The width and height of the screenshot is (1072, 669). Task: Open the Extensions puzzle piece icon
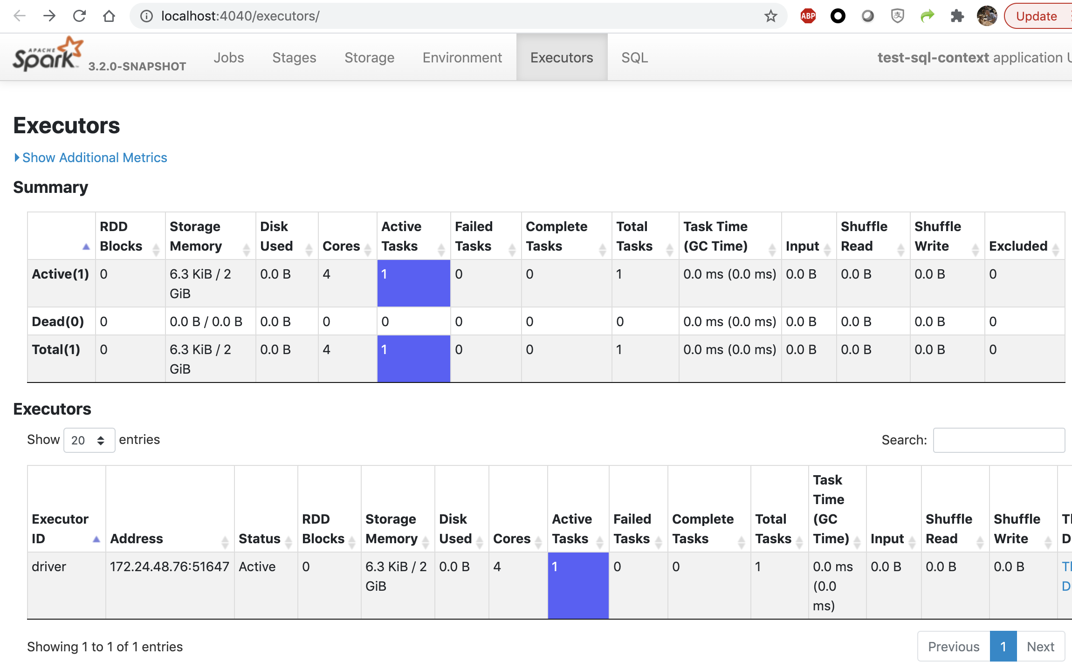click(957, 16)
